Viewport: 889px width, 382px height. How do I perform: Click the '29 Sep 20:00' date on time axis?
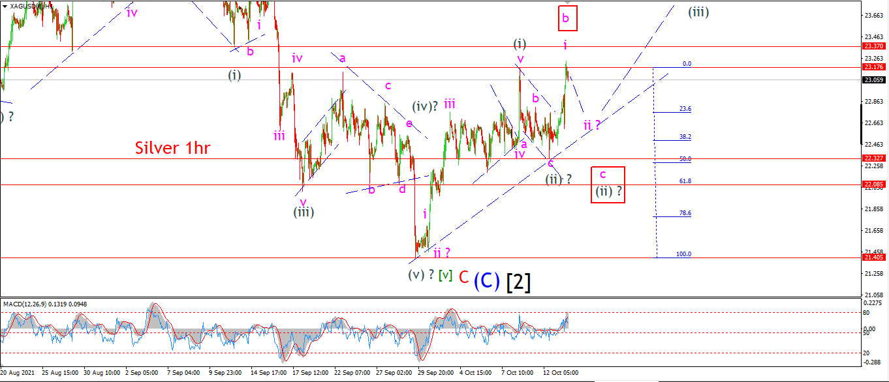[436, 373]
